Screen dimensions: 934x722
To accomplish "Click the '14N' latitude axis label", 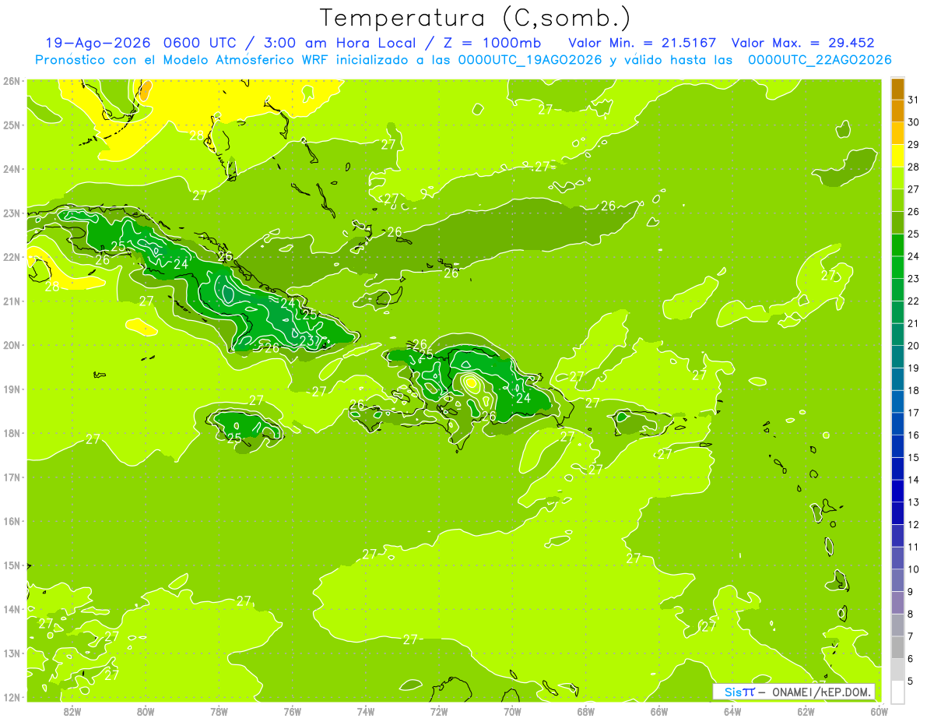I will pyautogui.click(x=11, y=609).
